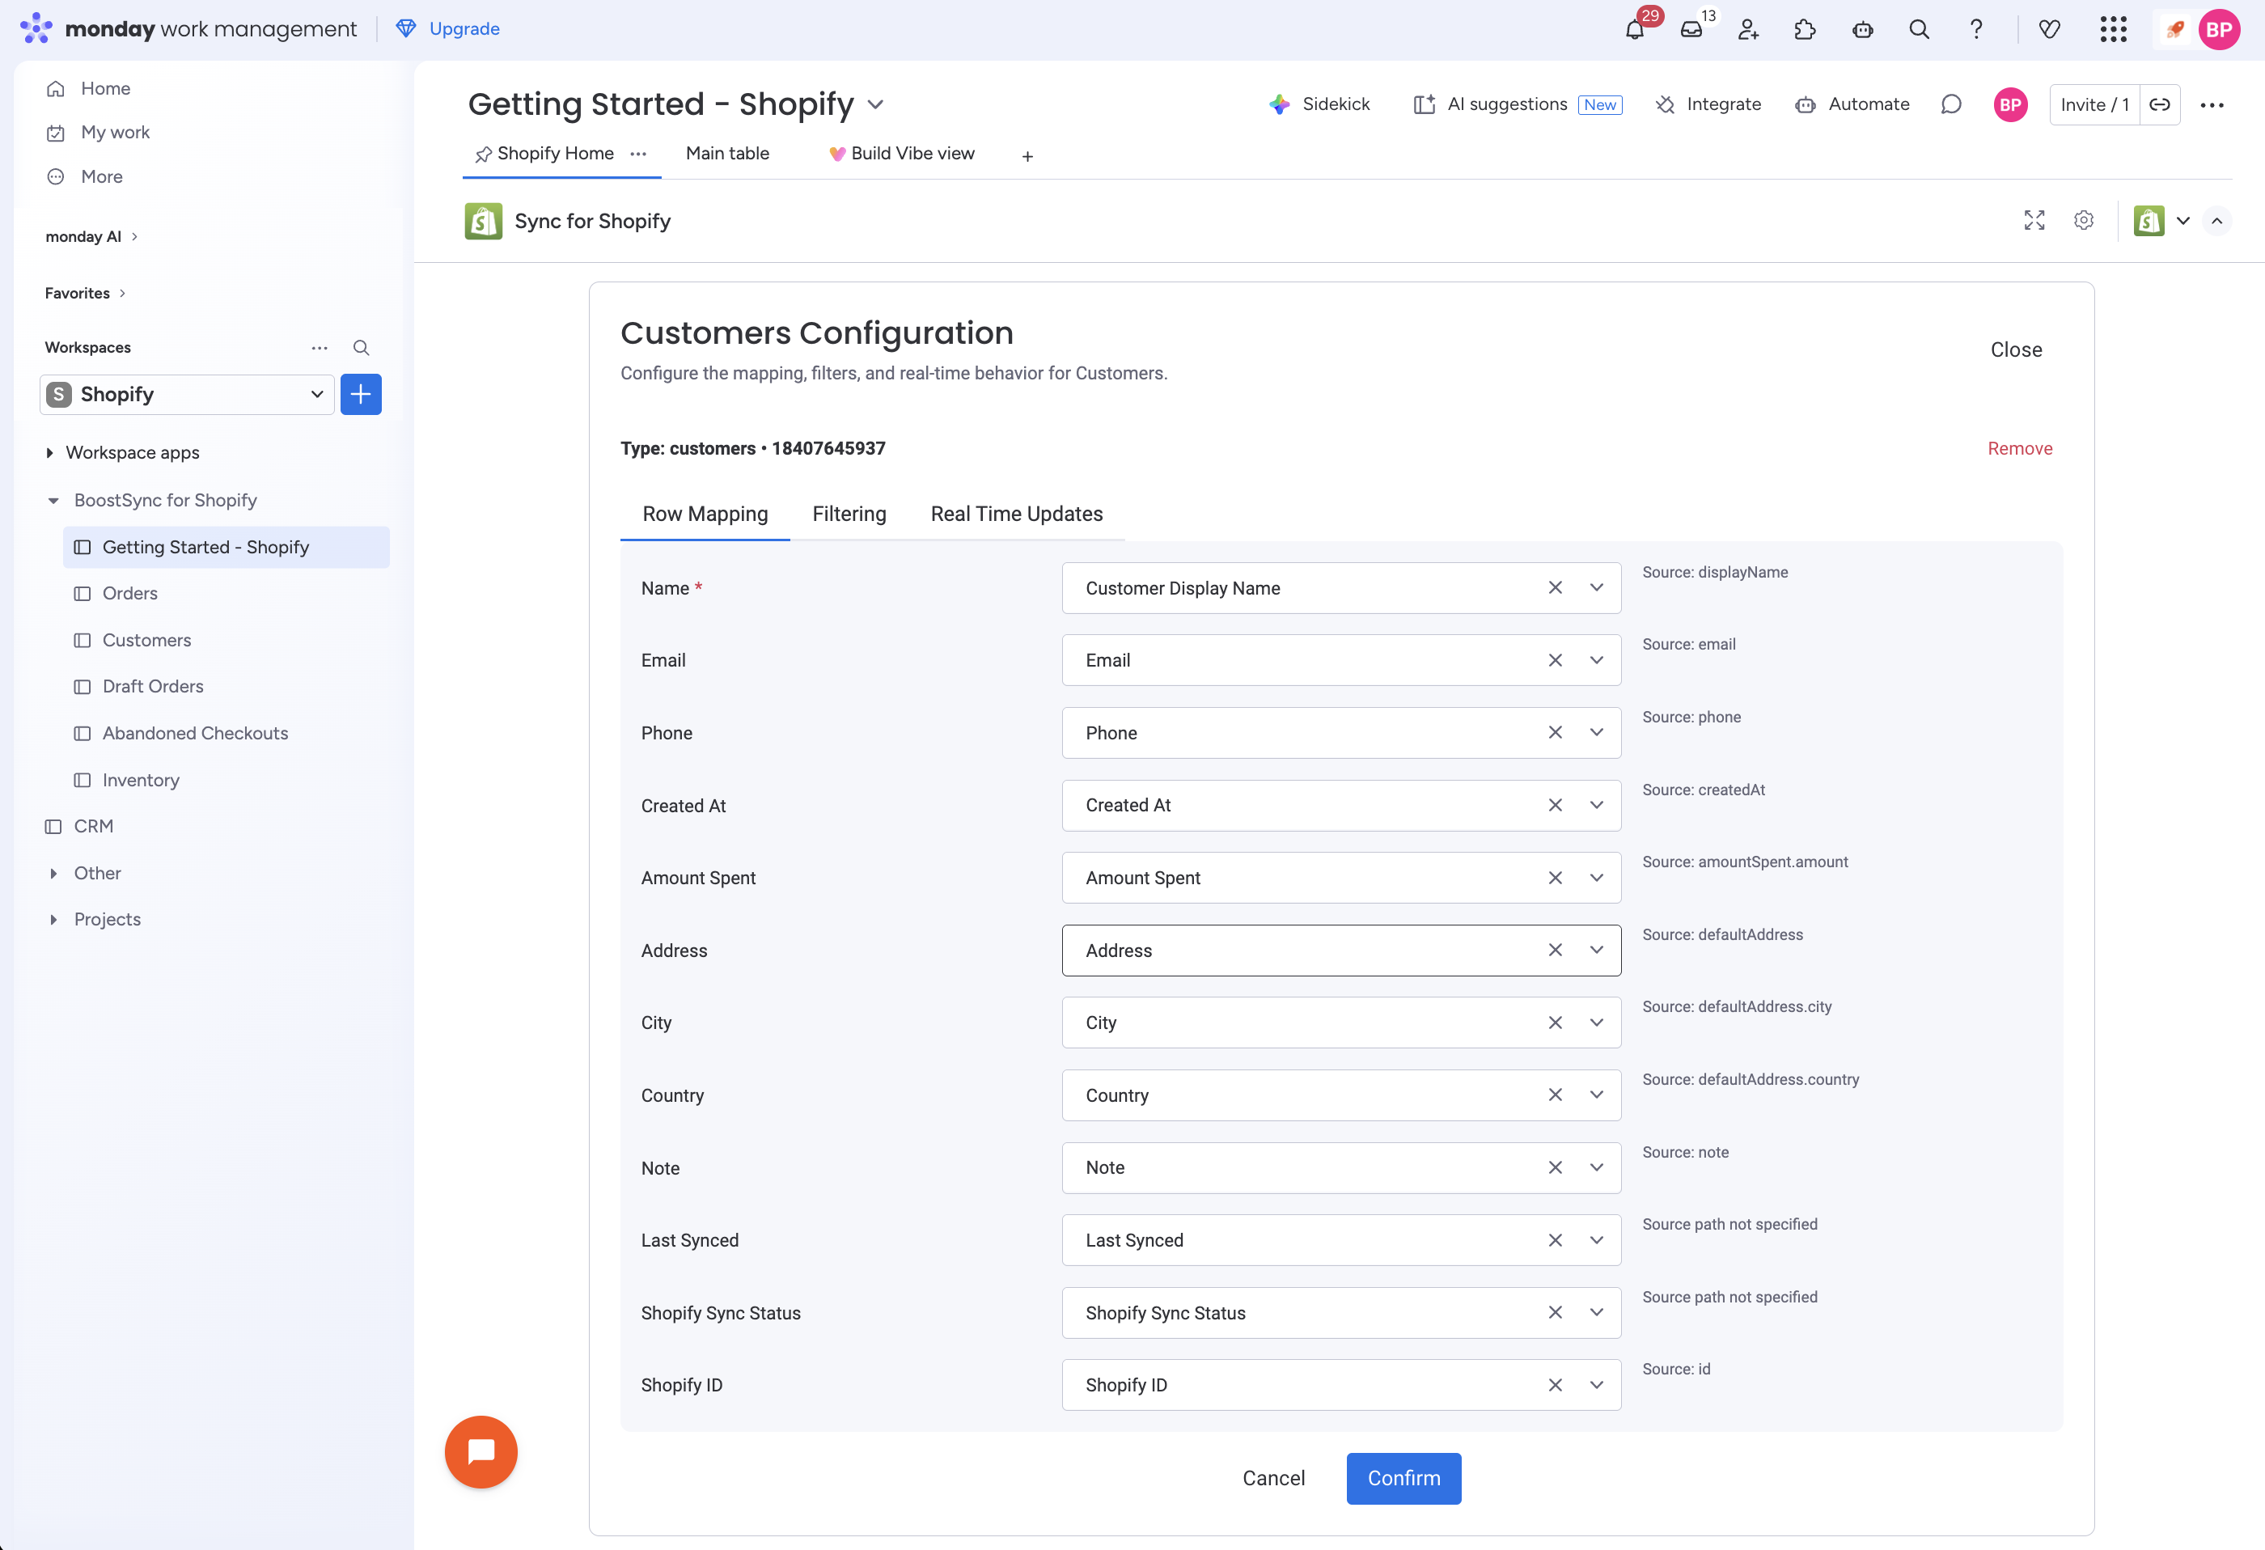Click the Upgrade link
The height and width of the screenshot is (1550, 2265).
[447, 29]
